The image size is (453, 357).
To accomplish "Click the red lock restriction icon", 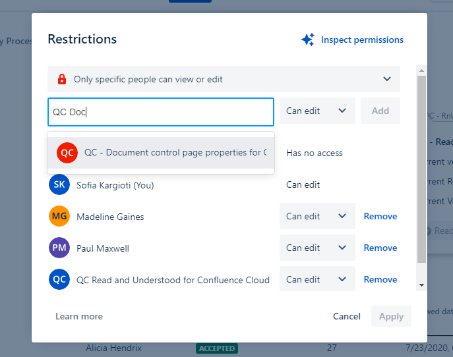I will [x=62, y=80].
